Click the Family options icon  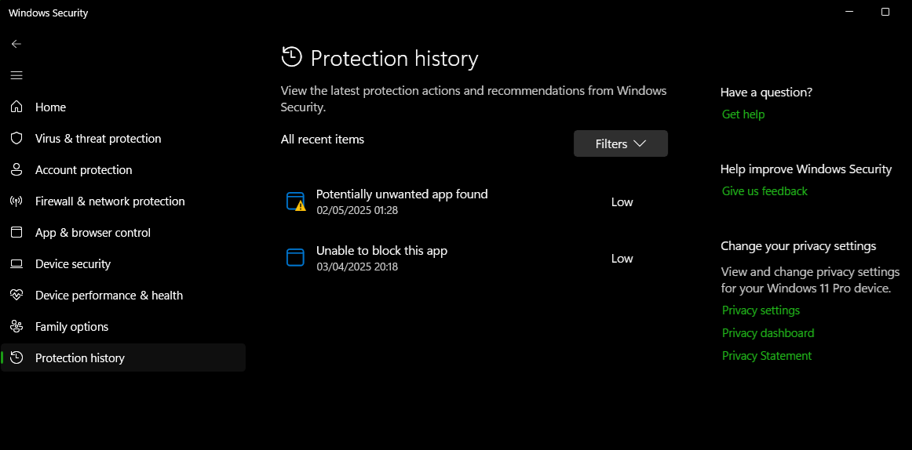(x=16, y=326)
